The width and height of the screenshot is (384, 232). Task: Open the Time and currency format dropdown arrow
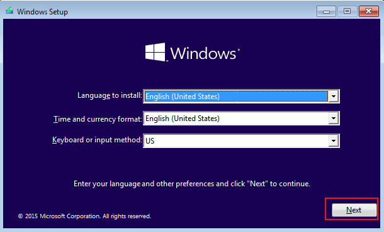tap(333, 119)
